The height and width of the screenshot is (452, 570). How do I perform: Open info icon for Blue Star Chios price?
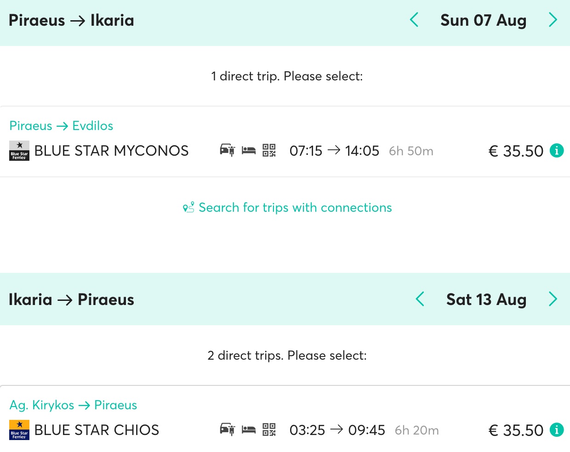tap(557, 429)
